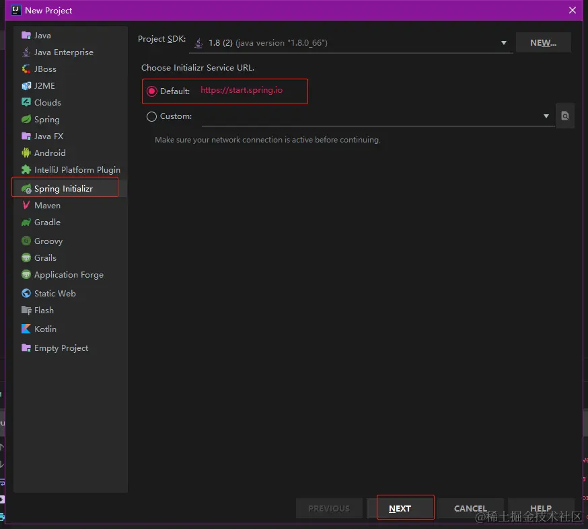Click the Spring Initializr icon
The width and height of the screenshot is (588, 529).
pyautogui.click(x=26, y=189)
